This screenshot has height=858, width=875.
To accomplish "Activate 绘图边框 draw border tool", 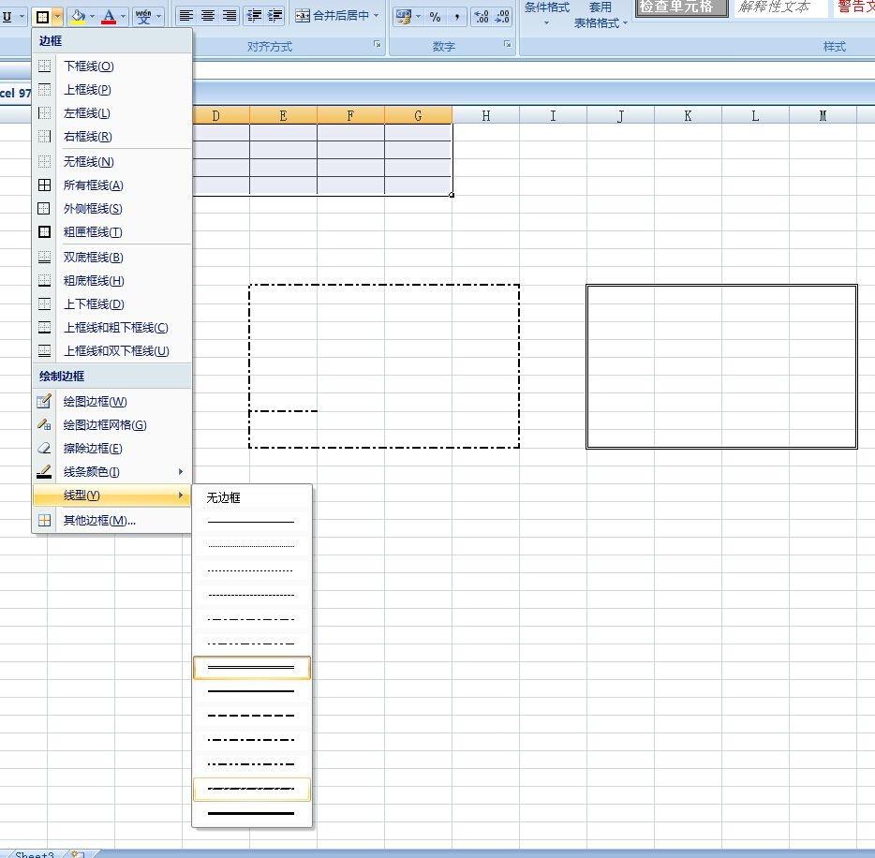I will click(x=95, y=402).
